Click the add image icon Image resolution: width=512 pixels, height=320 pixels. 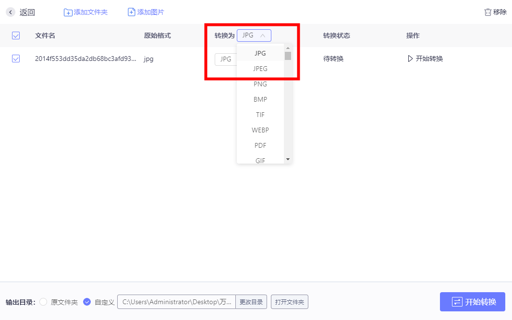pos(132,12)
